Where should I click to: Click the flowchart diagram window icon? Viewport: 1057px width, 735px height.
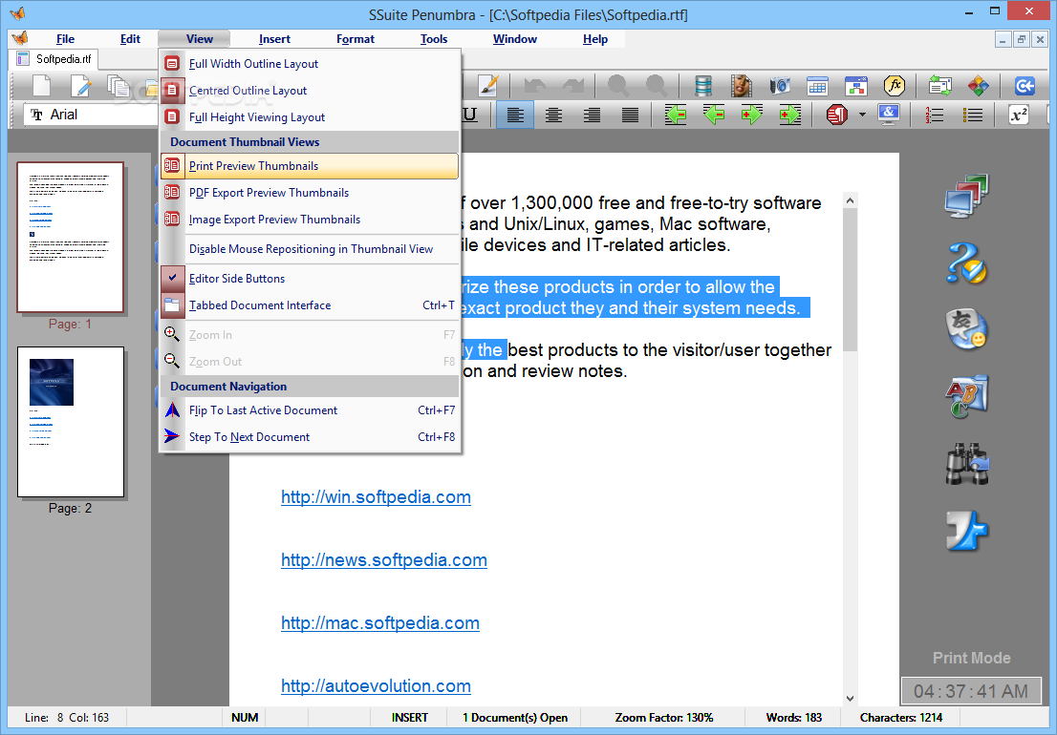(x=856, y=86)
